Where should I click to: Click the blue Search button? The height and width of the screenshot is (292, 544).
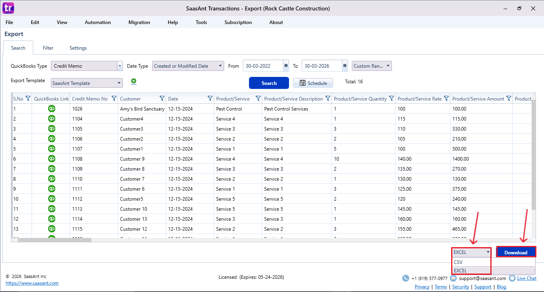click(269, 83)
